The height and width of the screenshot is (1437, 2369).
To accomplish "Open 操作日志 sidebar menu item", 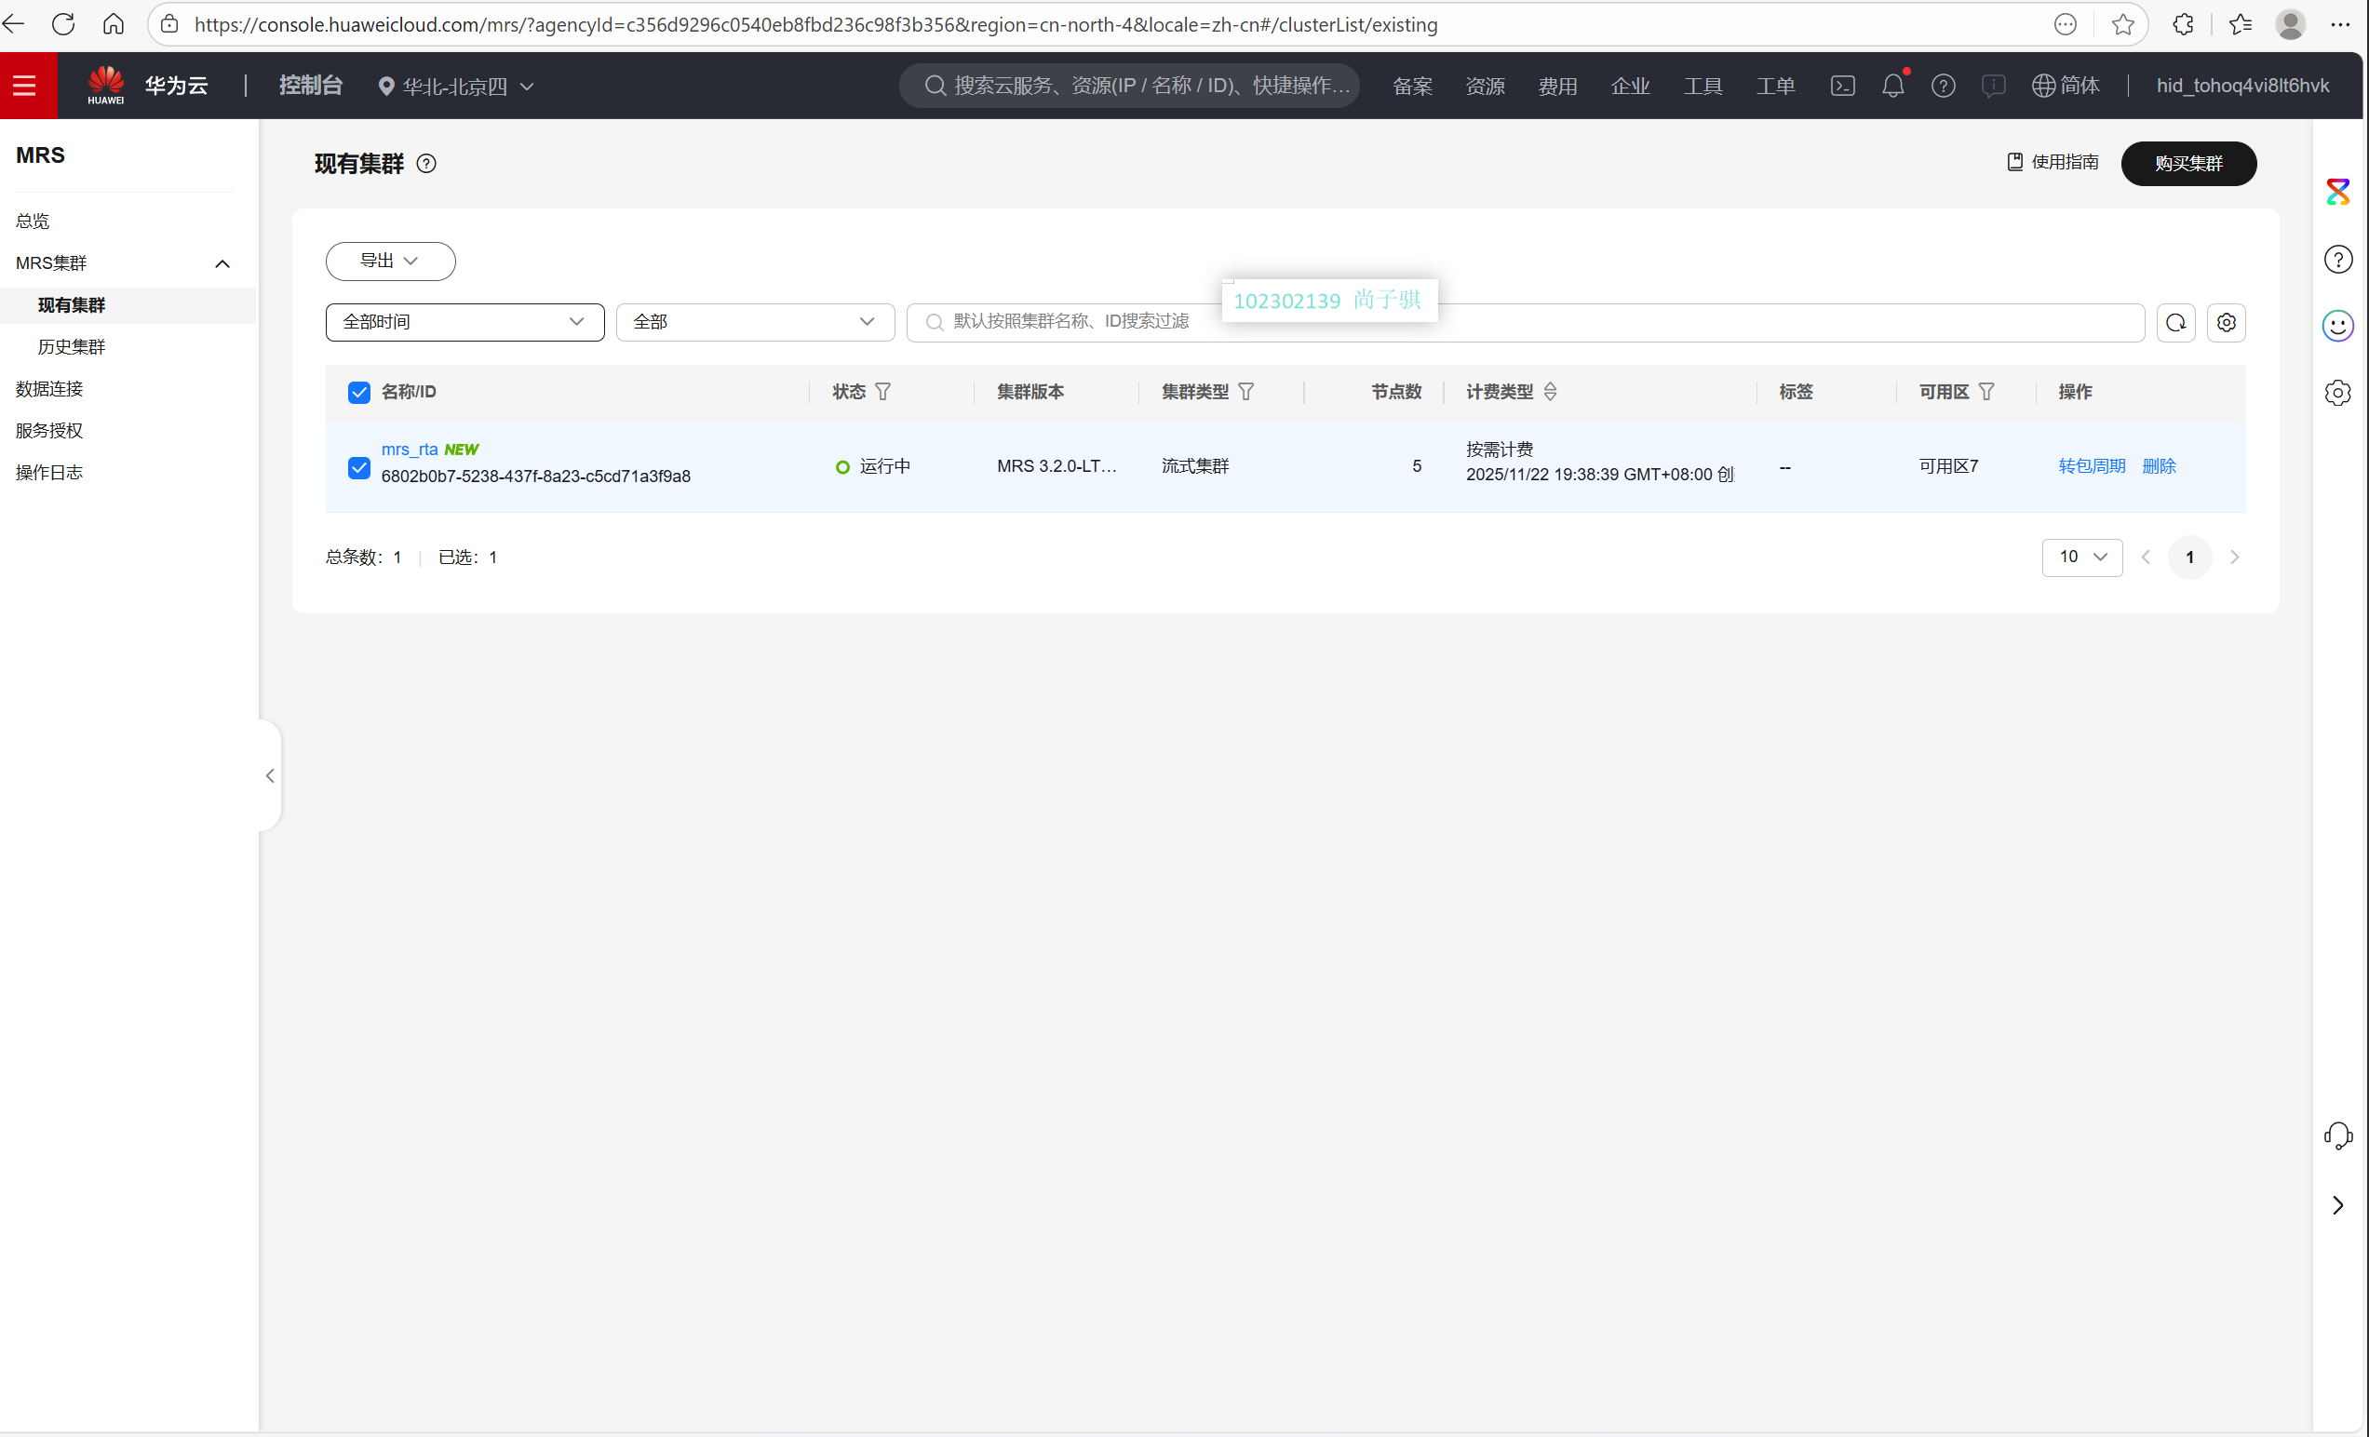I will tap(49, 473).
